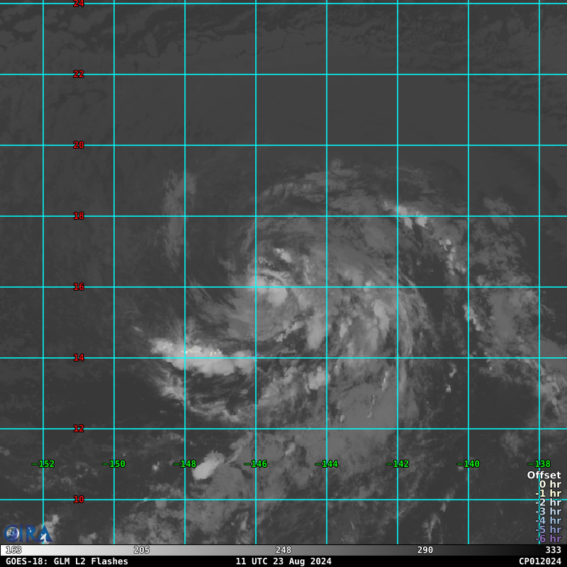This screenshot has height=567, width=567.
Task: Select the -1 hr offset legend entry
Action: pyautogui.click(x=548, y=493)
